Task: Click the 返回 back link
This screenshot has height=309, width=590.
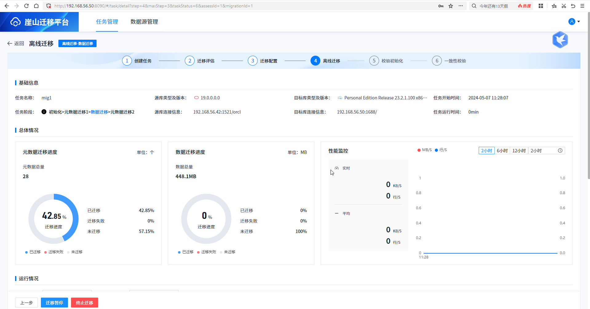Action: click(x=16, y=43)
